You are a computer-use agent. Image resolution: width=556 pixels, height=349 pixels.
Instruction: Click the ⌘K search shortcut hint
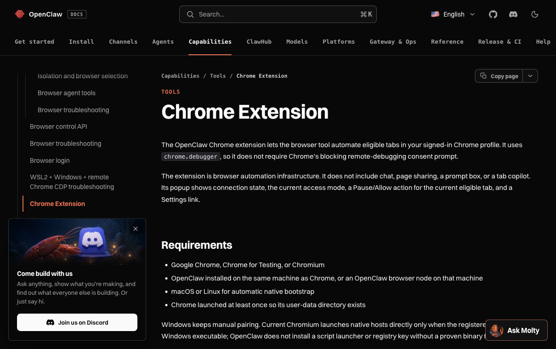point(366,14)
